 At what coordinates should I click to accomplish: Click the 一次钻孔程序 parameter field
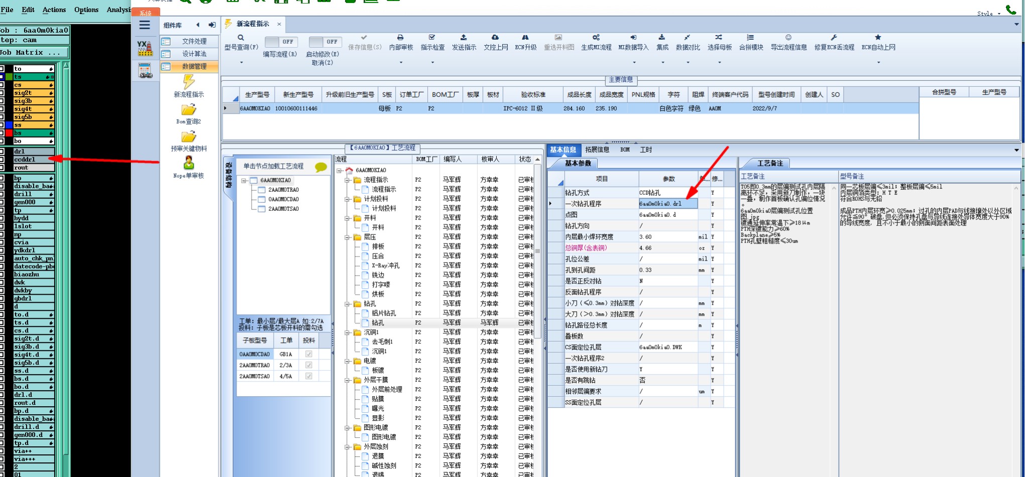pyautogui.click(x=668, y=203)
